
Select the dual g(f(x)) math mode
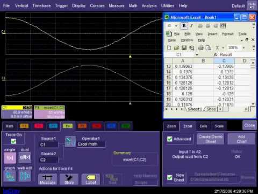coord(25,158)
